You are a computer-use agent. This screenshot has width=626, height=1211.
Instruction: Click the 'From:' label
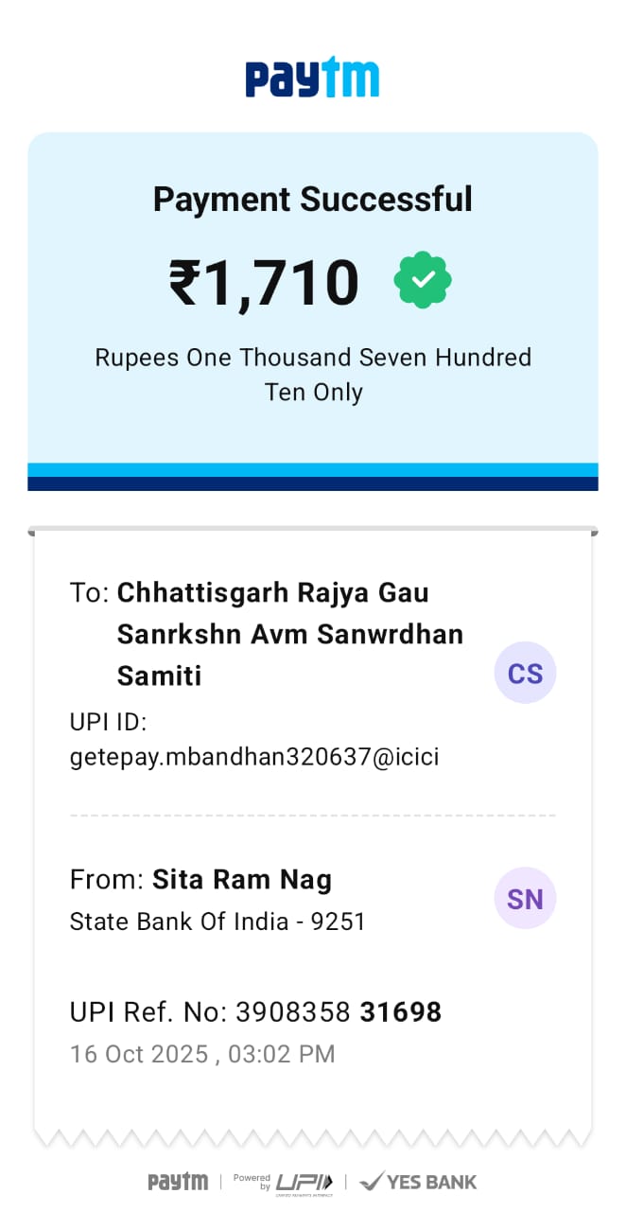(106, 880)
